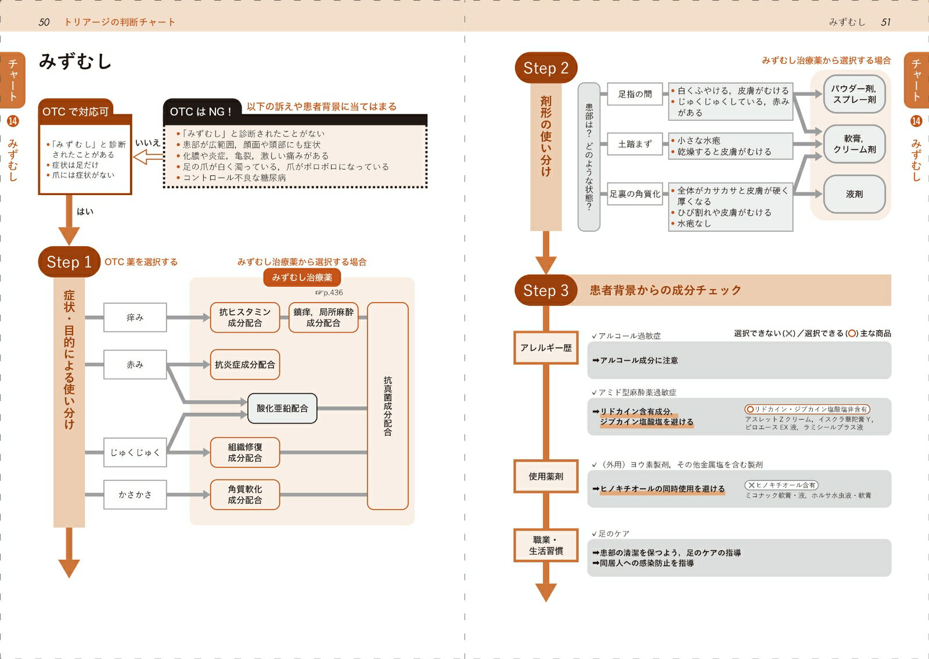Select the Step 3 round badge
929x659 pixels.
pos(546,290)
